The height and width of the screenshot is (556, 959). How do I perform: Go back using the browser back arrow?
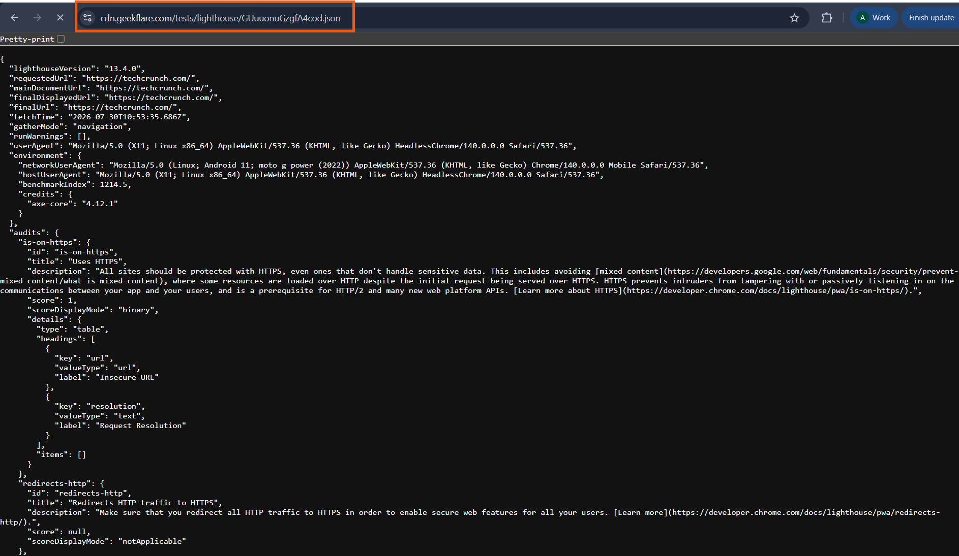click(x=14, y=18)
